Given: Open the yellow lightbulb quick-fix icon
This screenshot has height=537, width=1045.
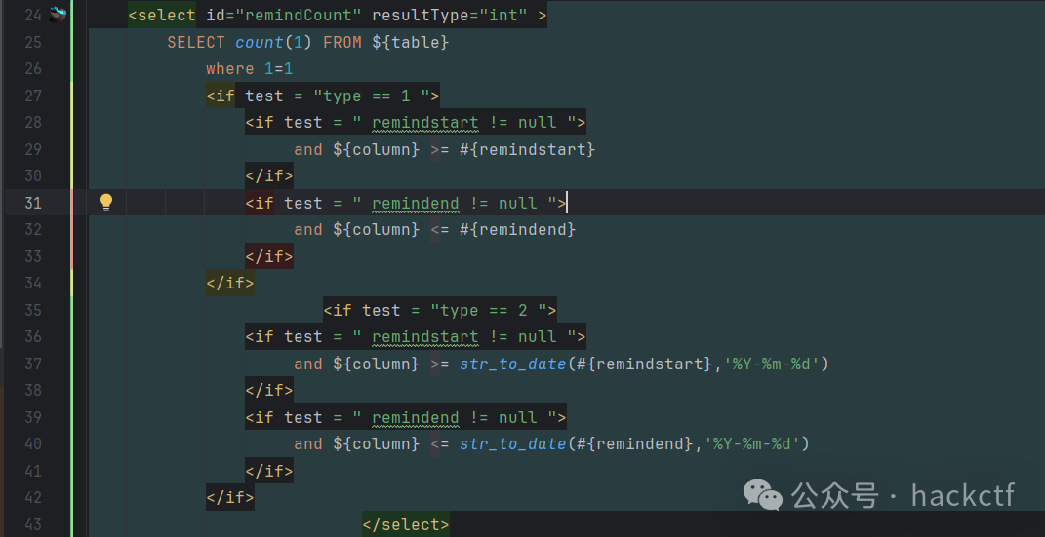Looking at the screenshot, I should [x=106, y=203].
